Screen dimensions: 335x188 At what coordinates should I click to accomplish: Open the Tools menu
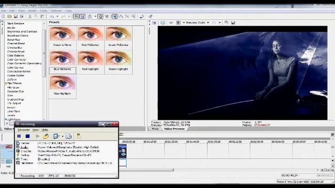coord(43,10)
